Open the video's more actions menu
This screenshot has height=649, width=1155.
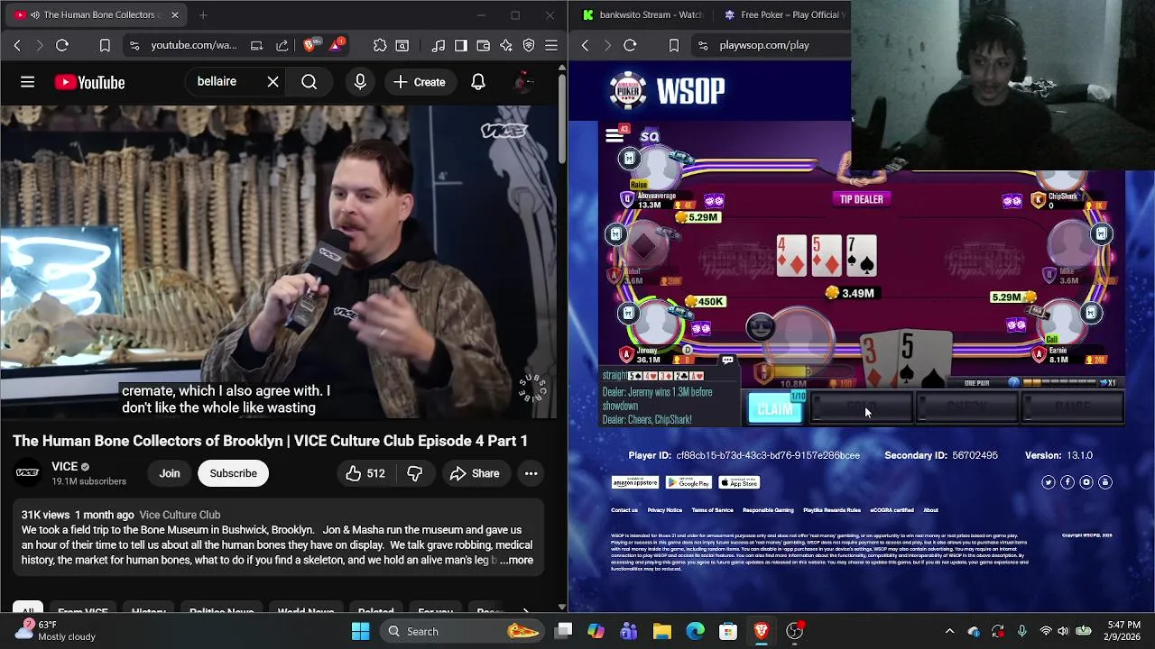(x=531, y=473)
